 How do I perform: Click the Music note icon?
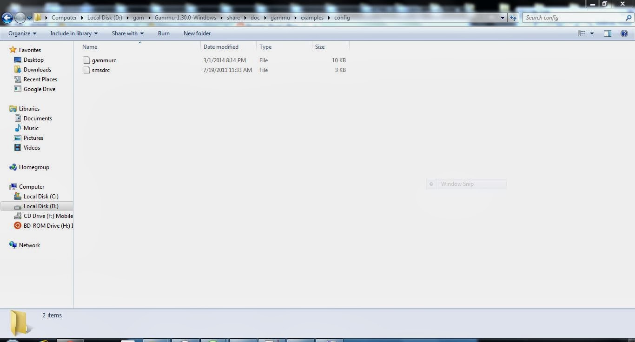pos(18,128)
